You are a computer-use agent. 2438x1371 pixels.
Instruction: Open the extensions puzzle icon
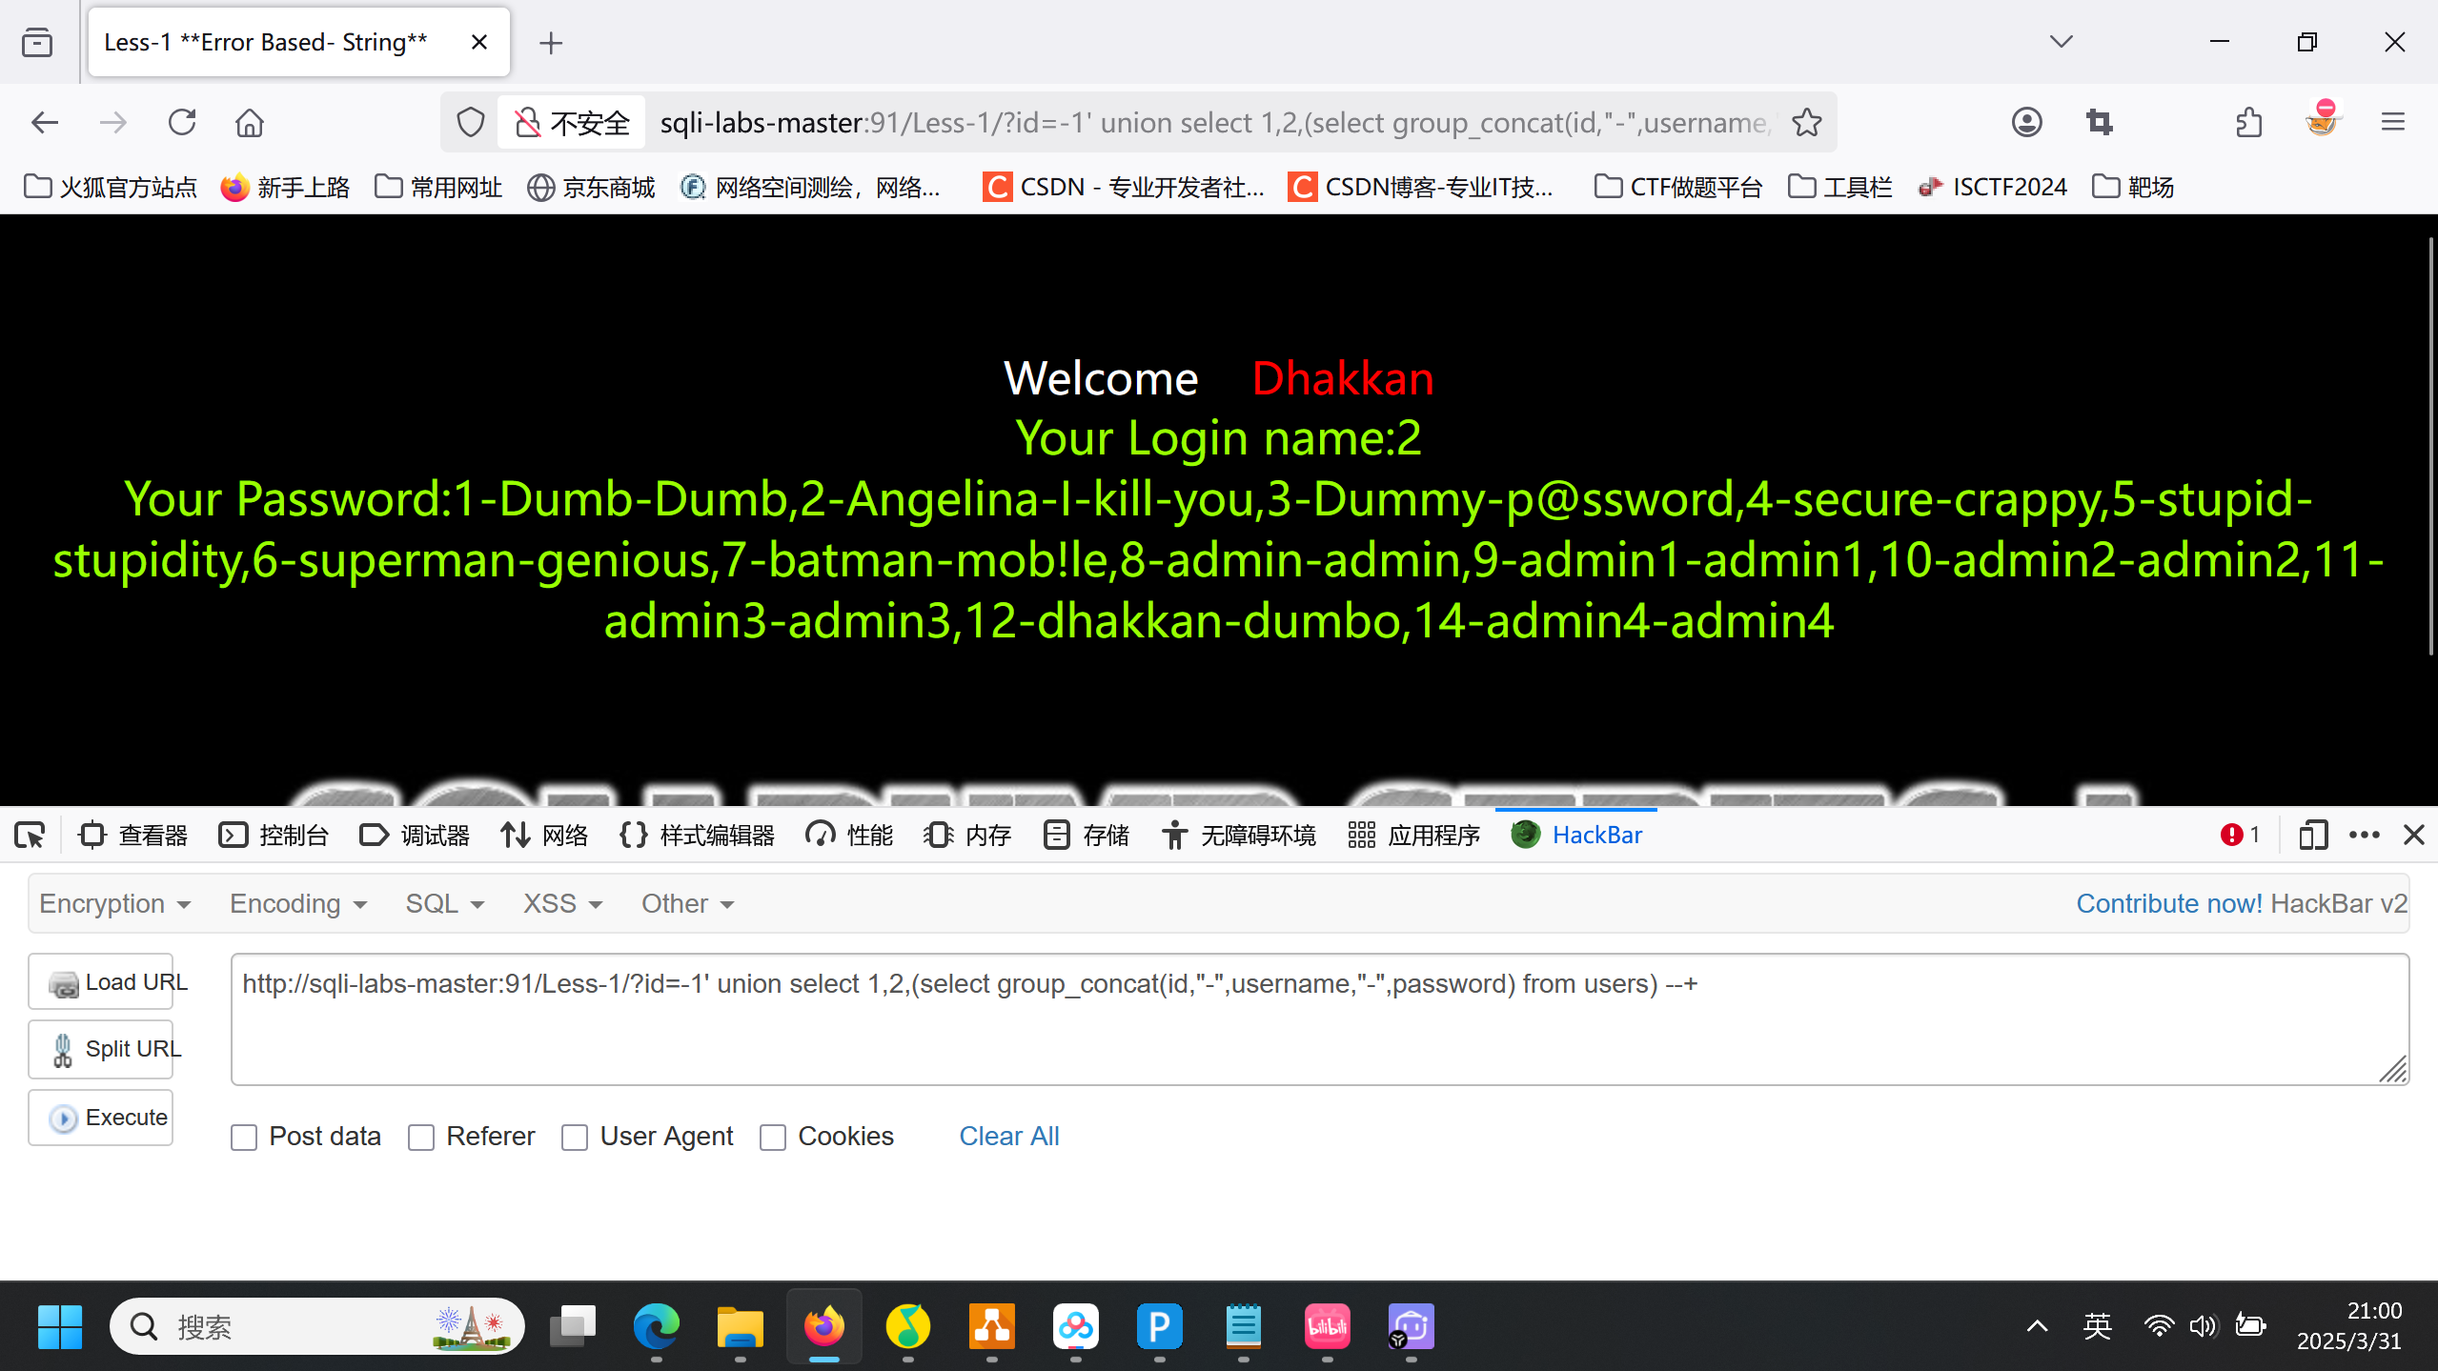(x=2248, y=122)
